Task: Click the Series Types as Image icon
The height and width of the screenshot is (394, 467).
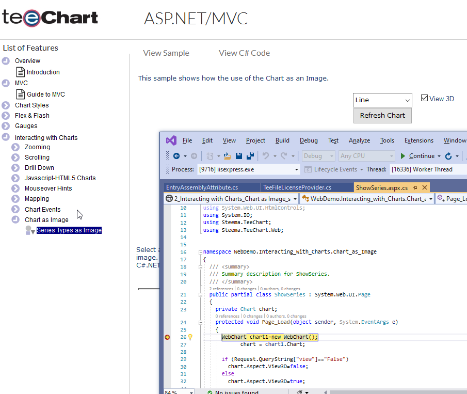Action: click(x=30, y=230)
